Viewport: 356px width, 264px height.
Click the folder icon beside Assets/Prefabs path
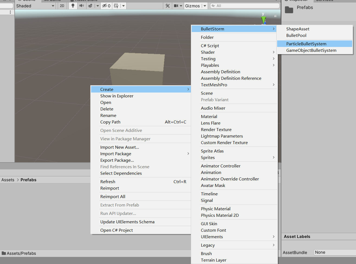pyautogui.click(x=4, y=253)
